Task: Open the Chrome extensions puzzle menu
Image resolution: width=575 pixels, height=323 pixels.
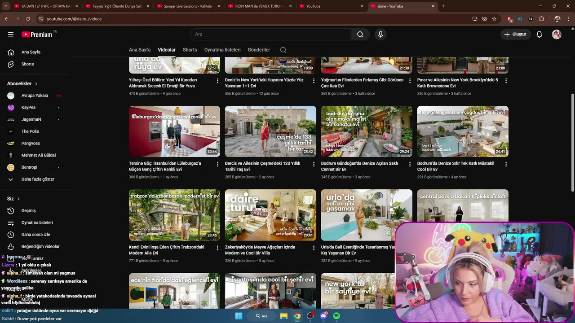Action: pyautogui.click(x=541, y=19)
